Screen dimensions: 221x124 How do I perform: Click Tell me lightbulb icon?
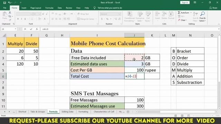(94, 8)
